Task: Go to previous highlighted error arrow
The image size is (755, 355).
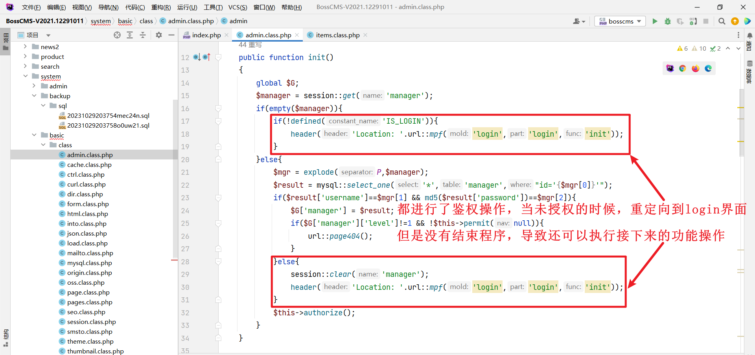Action: pos(728,48)
